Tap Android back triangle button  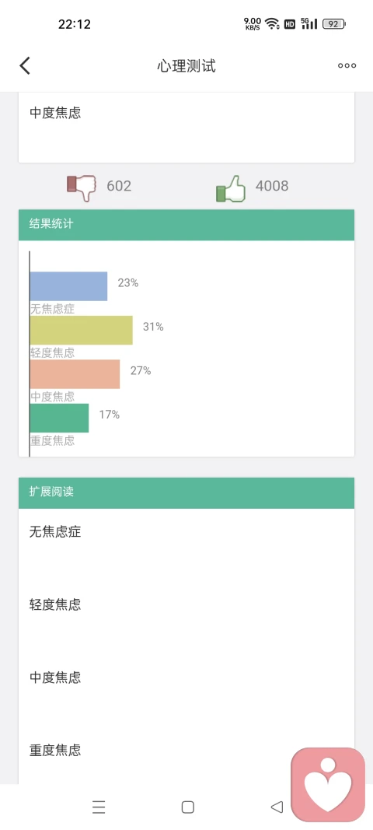277,807
